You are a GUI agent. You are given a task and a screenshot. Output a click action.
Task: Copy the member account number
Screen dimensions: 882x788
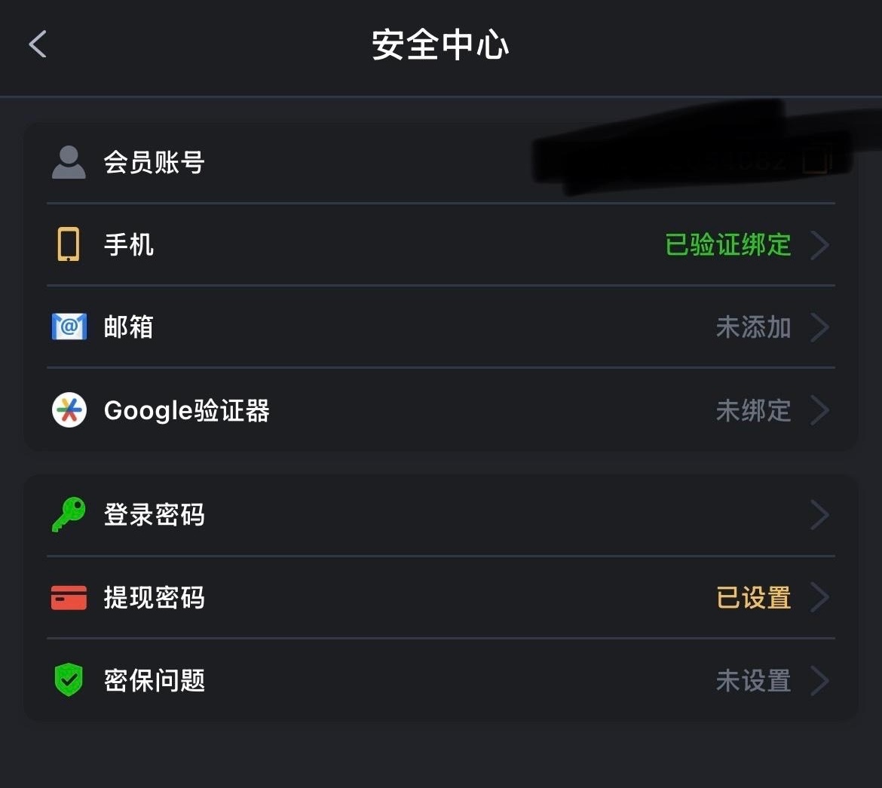click(x=816, y=161)
